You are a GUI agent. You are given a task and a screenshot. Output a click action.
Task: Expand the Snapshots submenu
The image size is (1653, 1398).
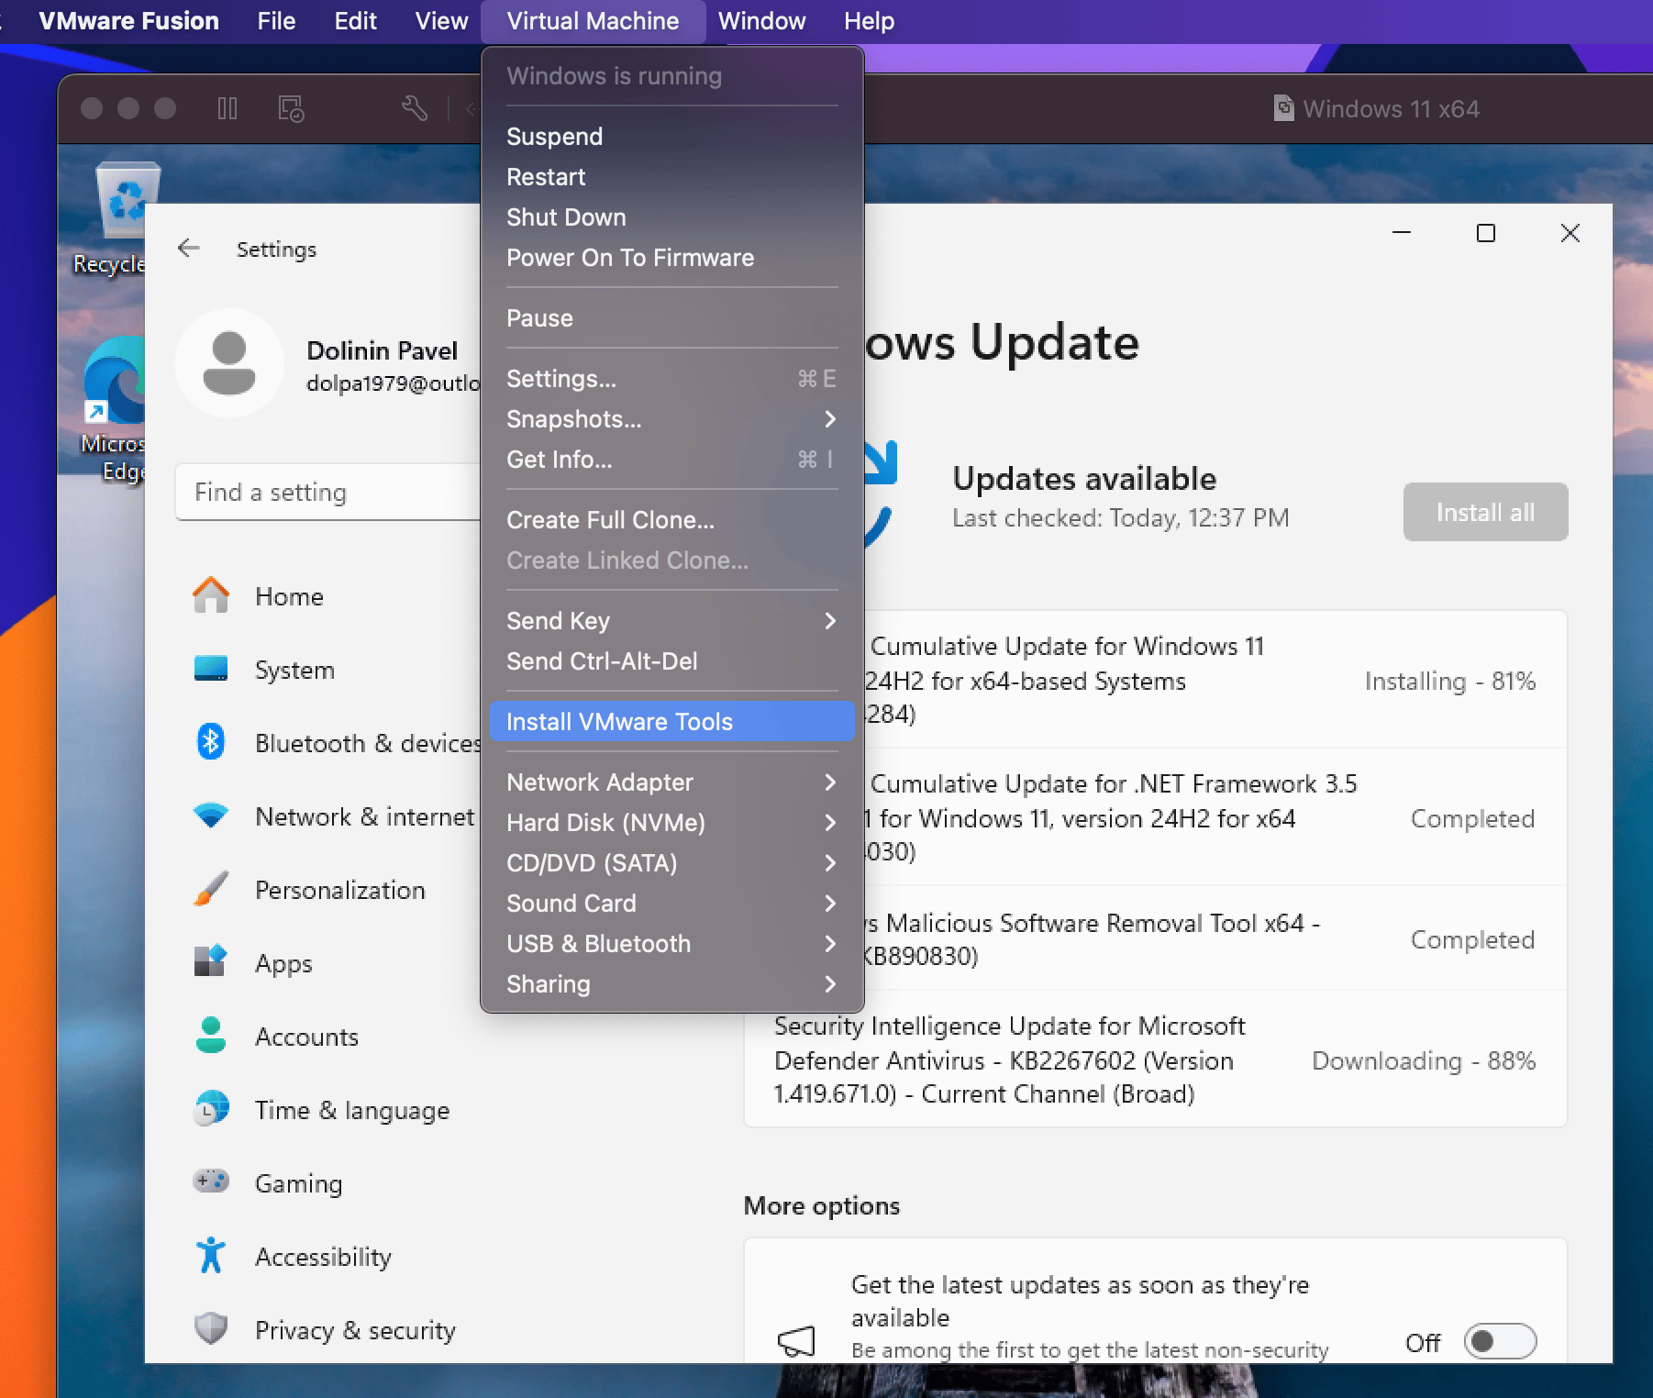point(671,419)
